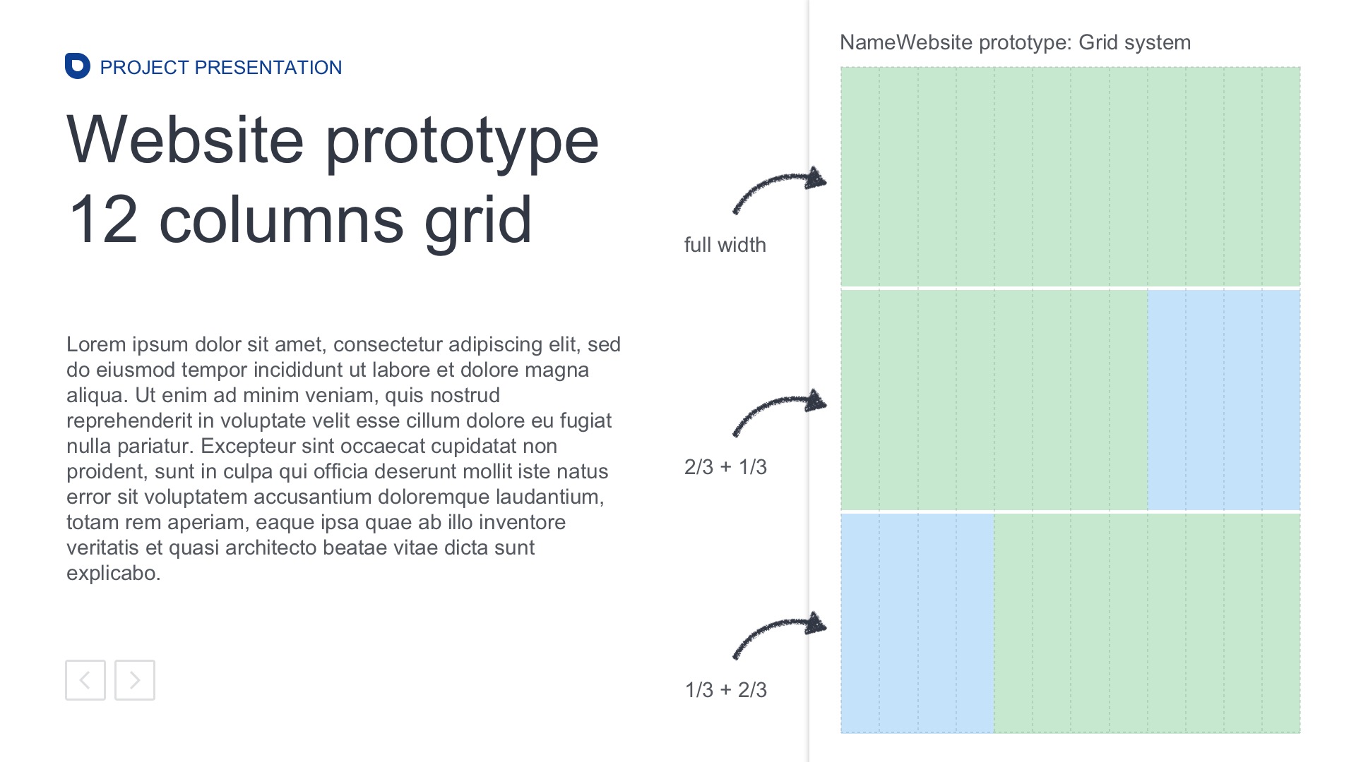Click the '2/3 + 1/3' caption
The height and width of the screenshot is (762, 1356).
pos(725,467)
